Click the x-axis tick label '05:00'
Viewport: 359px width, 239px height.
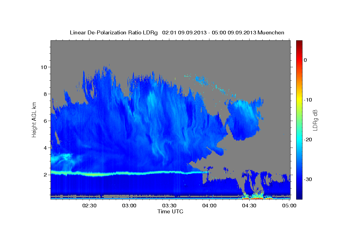pos(289,206)
